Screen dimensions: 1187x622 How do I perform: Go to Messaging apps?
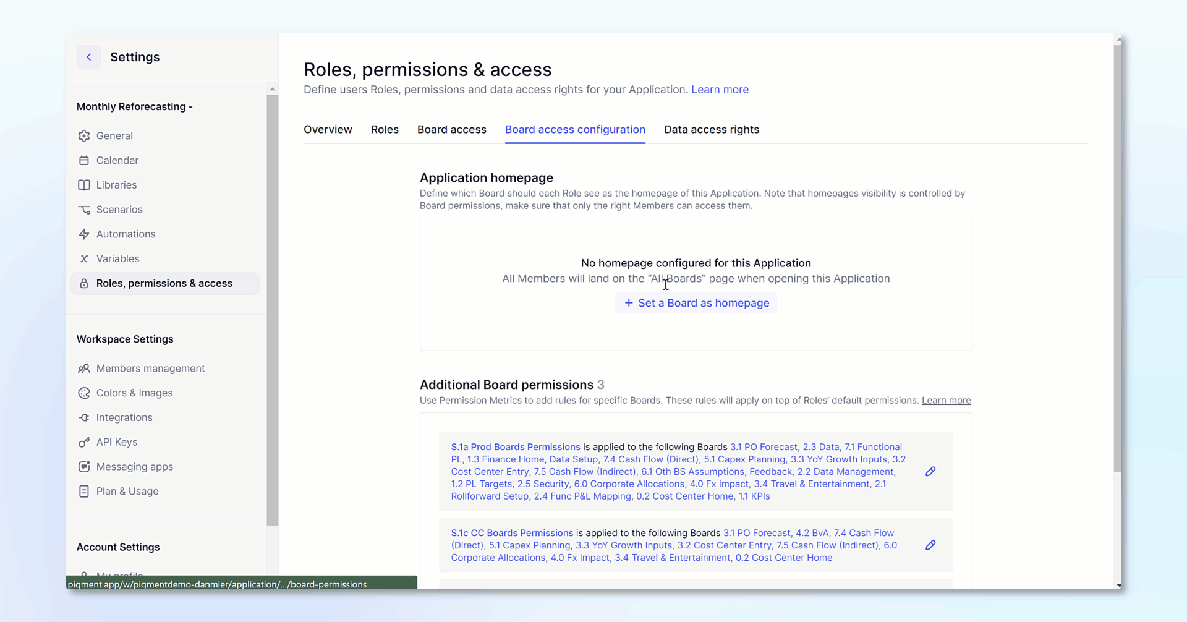click(165, 467)
